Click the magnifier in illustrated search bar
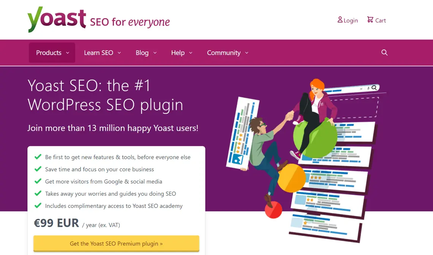Screen dimensions: 433x255 click(x=374, y=88)
